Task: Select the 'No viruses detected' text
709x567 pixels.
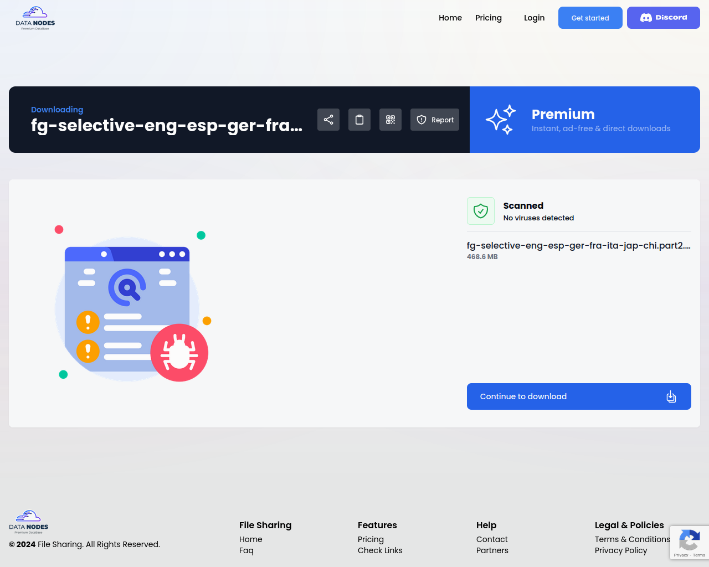Action: [538, 218]
